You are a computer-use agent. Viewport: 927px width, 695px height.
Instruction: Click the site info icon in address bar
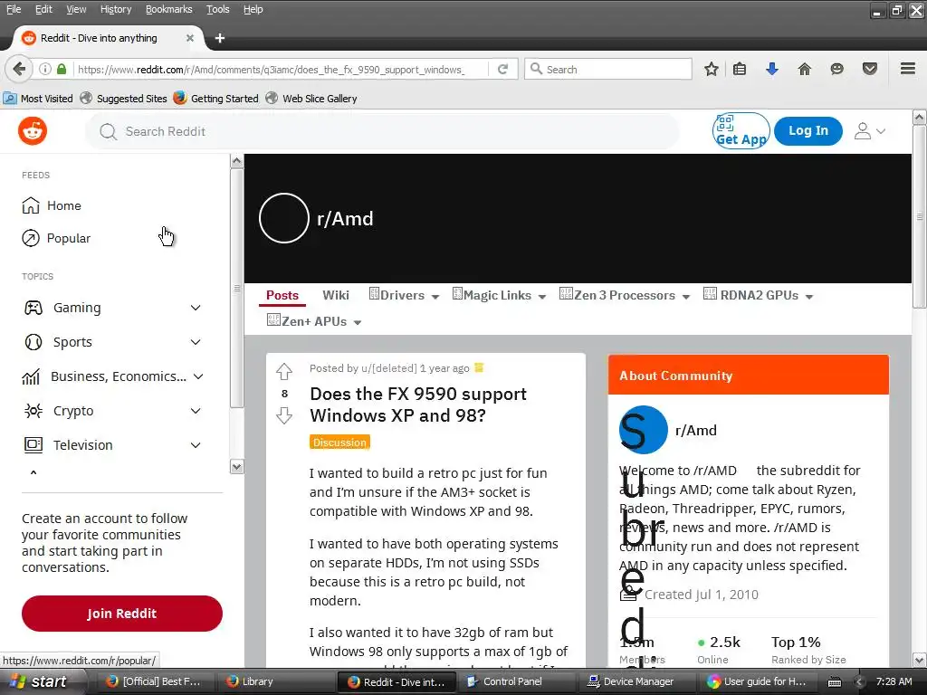[44, 69]
